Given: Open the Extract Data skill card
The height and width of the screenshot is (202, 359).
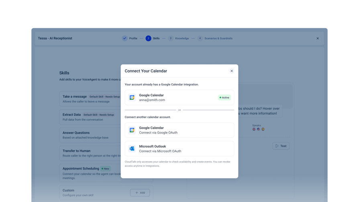Looking at the screenshot, I should point(90,117).
